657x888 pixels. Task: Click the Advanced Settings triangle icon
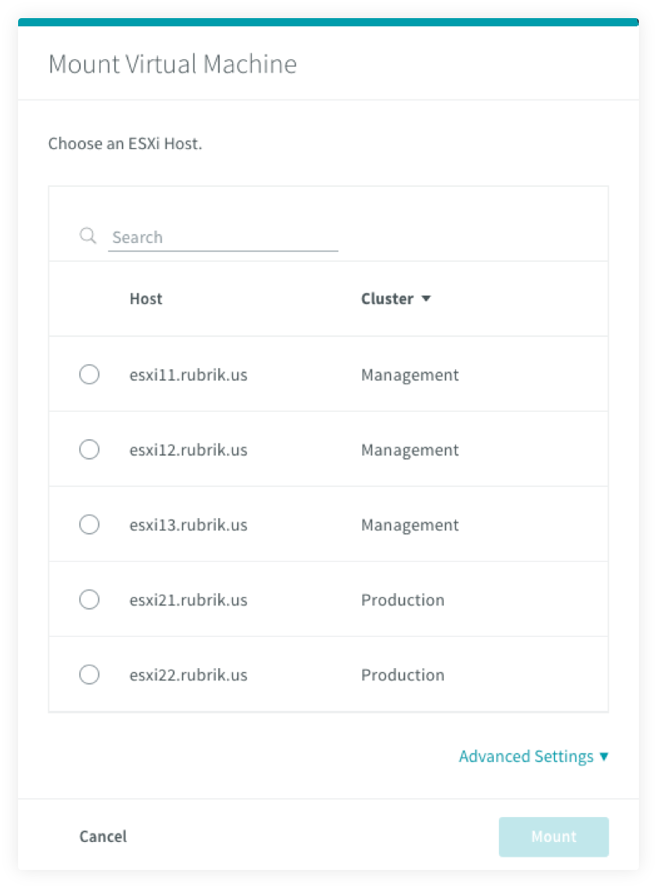(x=603, y=756)
